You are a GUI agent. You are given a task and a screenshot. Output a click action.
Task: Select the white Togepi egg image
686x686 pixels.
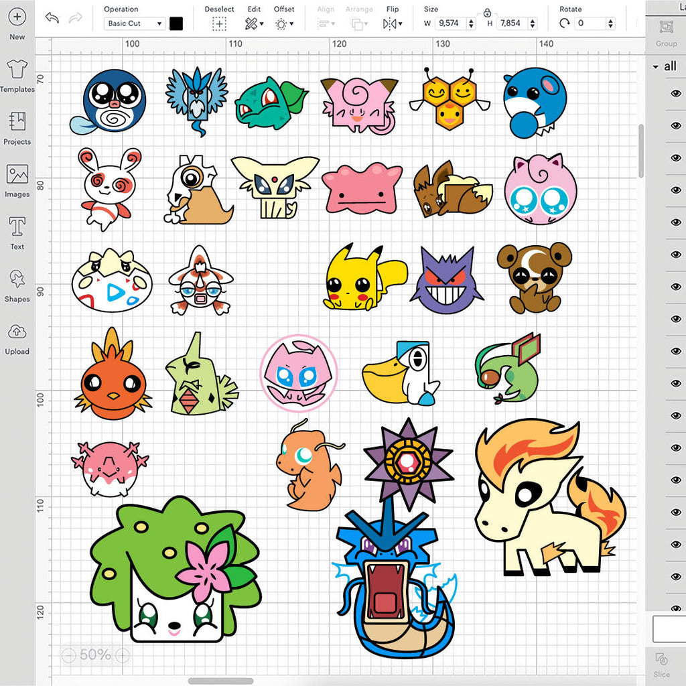112,281
